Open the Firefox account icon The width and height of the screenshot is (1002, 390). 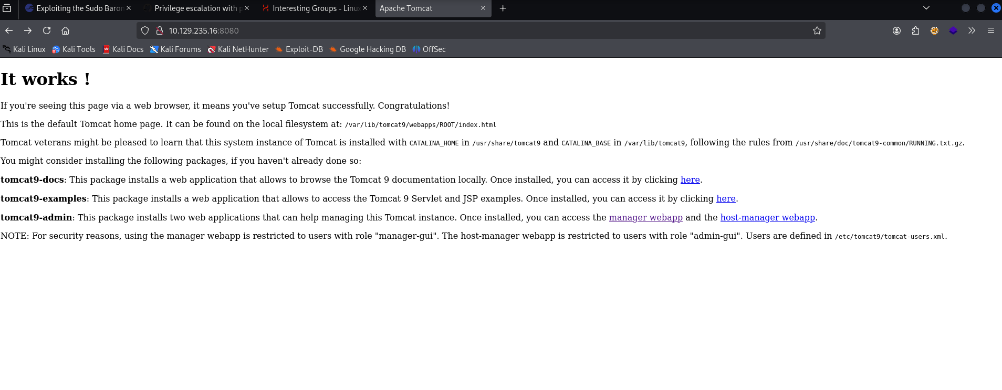click(896, 30)
